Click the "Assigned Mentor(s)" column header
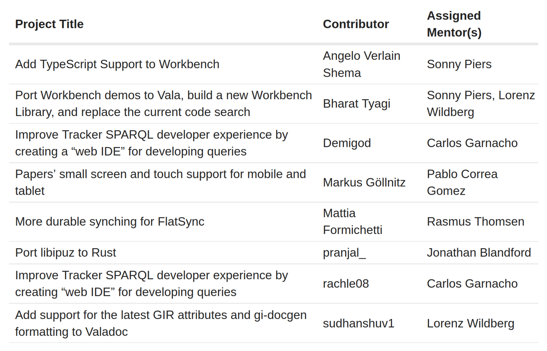This screenshot has height=351, width=547. click(454, 24)
